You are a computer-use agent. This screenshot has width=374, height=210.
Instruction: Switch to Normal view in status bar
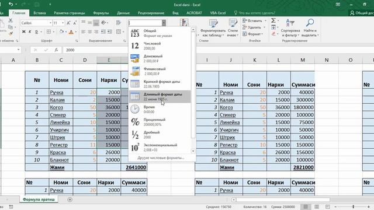(306, 206)
